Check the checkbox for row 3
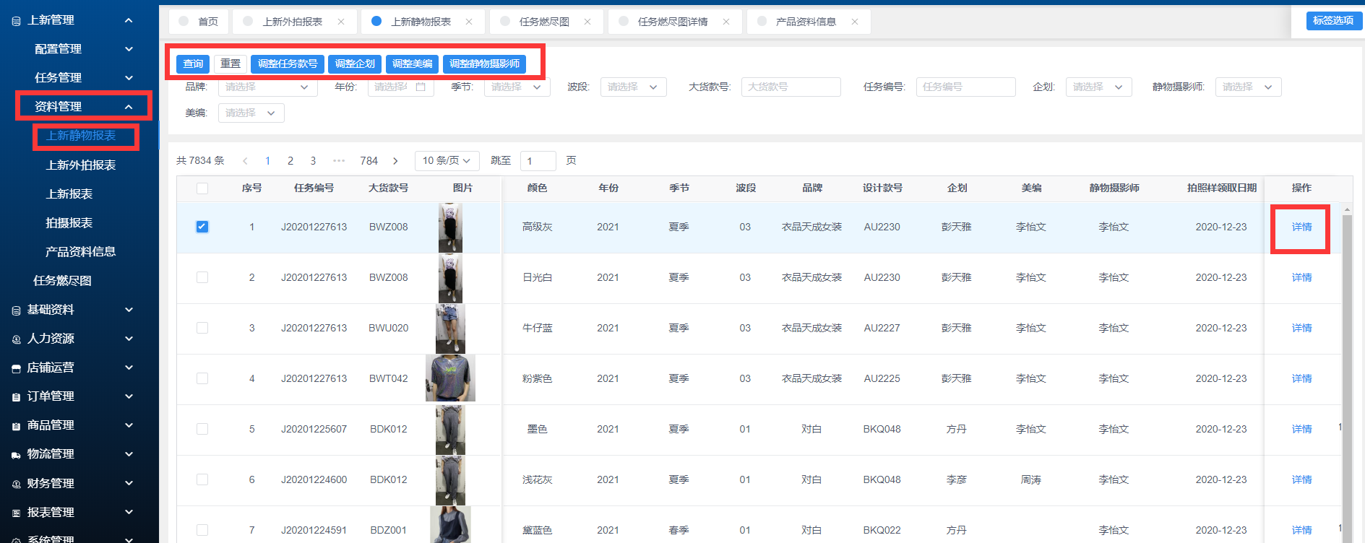 pyautogui.click(x=202, y=328)
